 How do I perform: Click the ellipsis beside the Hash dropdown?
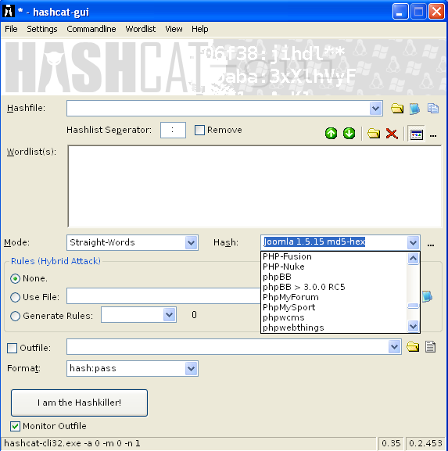pos(431,245)
